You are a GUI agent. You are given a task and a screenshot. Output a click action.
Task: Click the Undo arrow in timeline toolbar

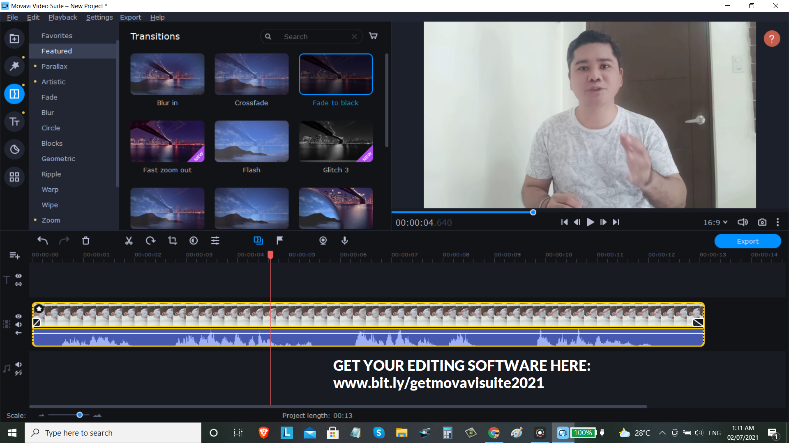pos(43,241)
